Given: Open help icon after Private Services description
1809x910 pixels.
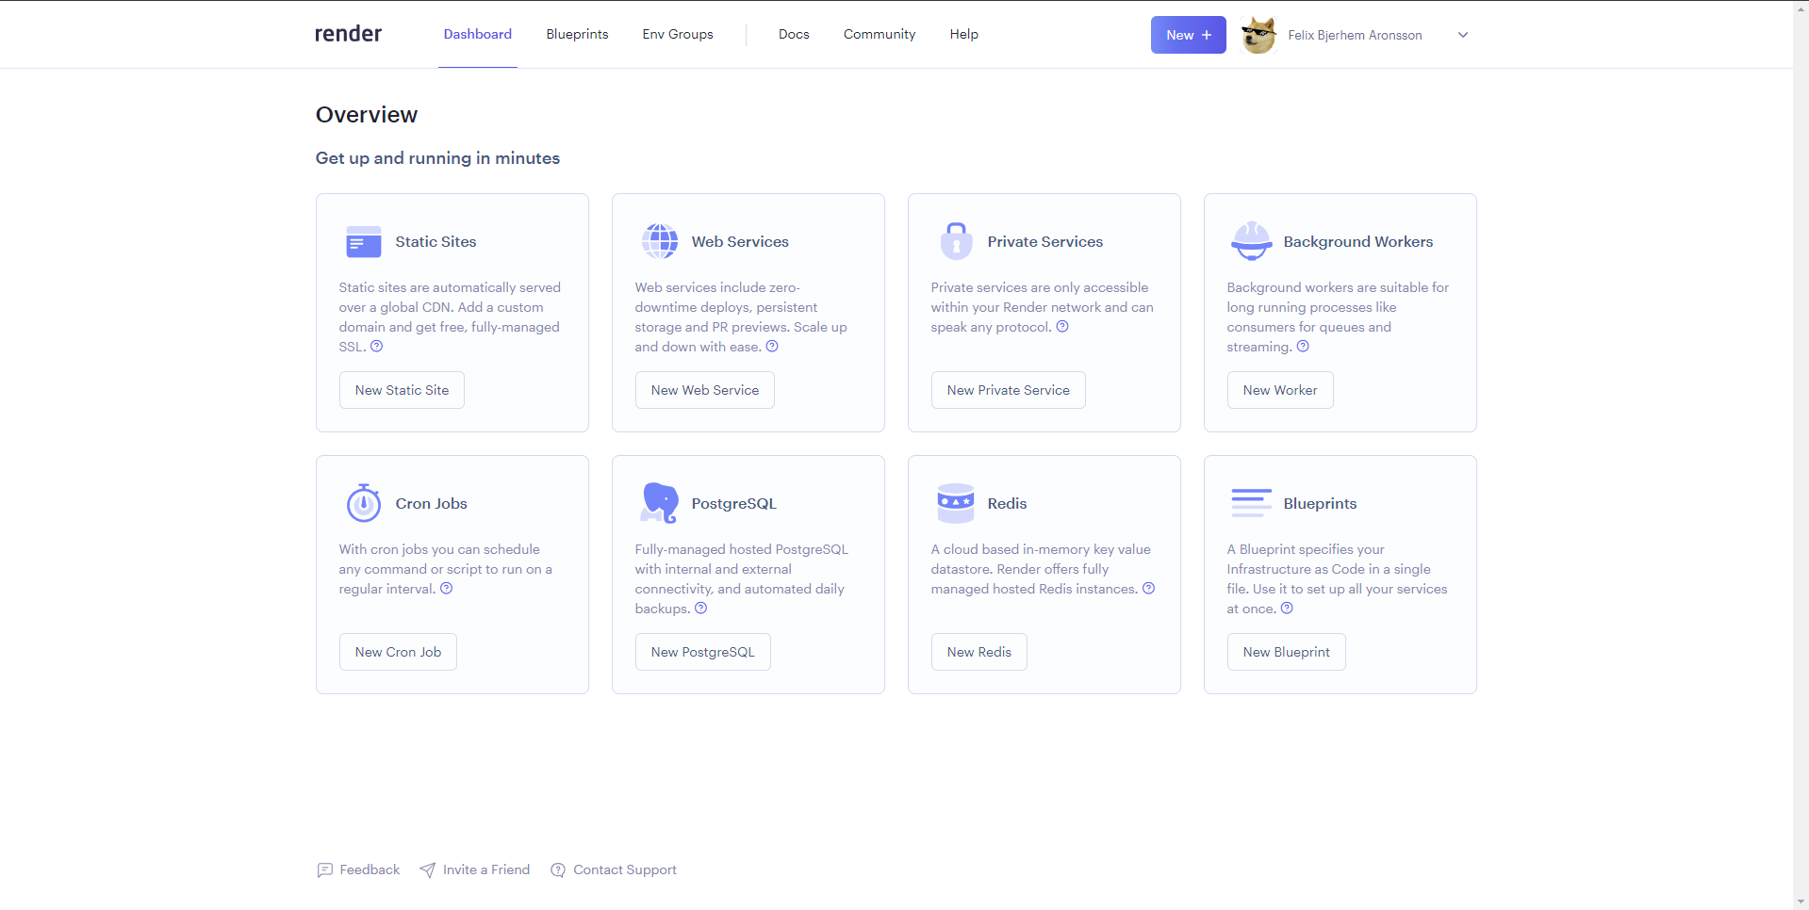Looking at the screenshot, I should click(x=1062, y=327).
